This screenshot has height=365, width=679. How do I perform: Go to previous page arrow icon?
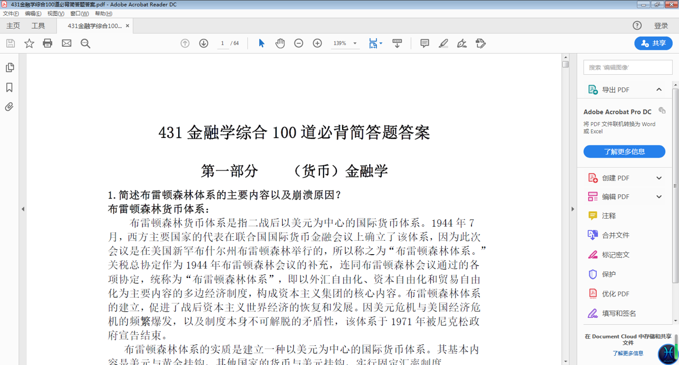click(x=185, y=44)
